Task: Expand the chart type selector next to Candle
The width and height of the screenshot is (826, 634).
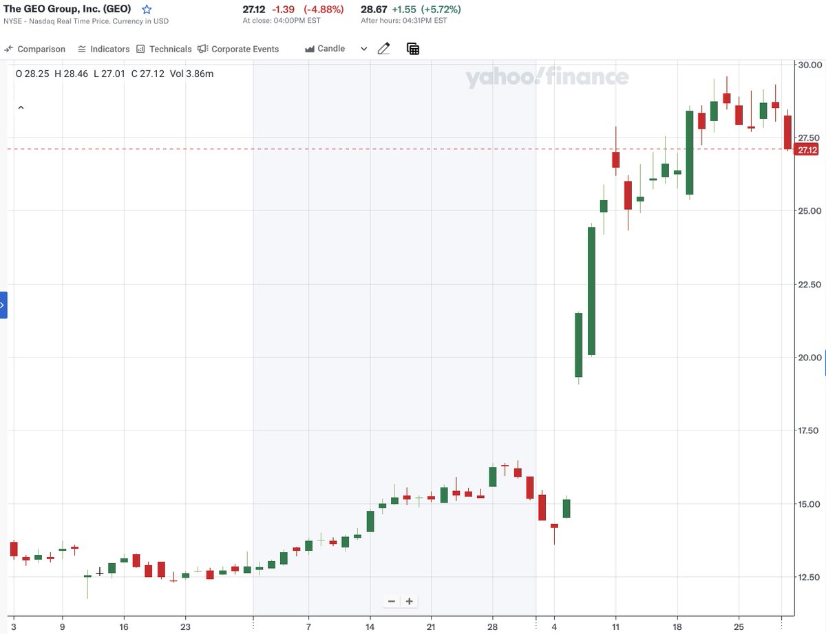Action: [363, 49]
